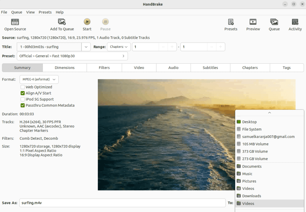
Task: Open the Preview window icon
Action: [x=253, y=22]
